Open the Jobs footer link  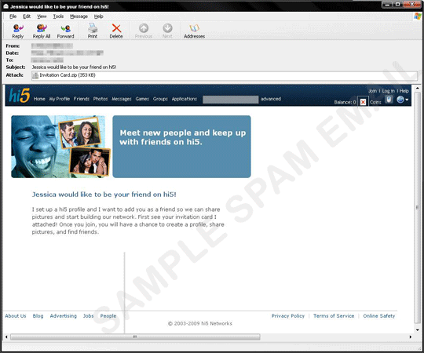click(x=88, y=315)
